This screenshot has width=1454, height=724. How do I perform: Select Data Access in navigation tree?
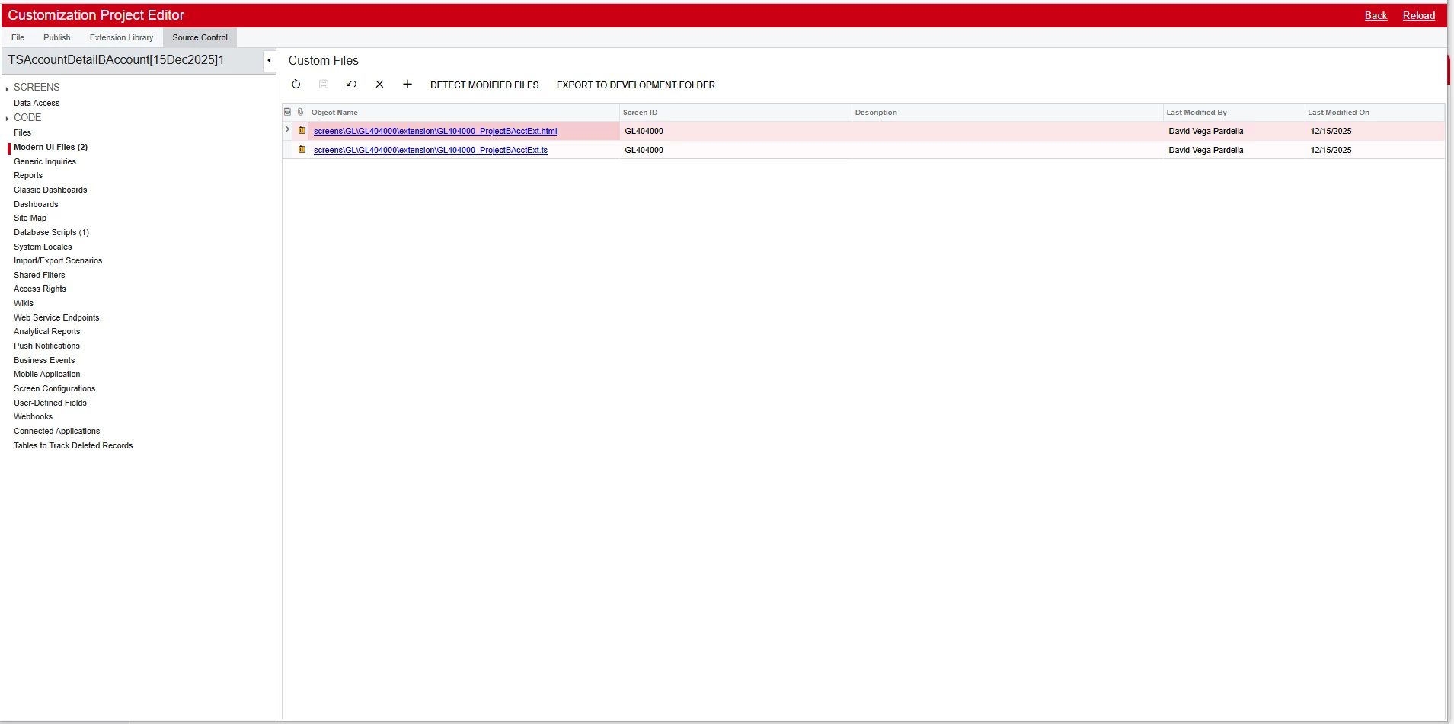click(37, 103)
